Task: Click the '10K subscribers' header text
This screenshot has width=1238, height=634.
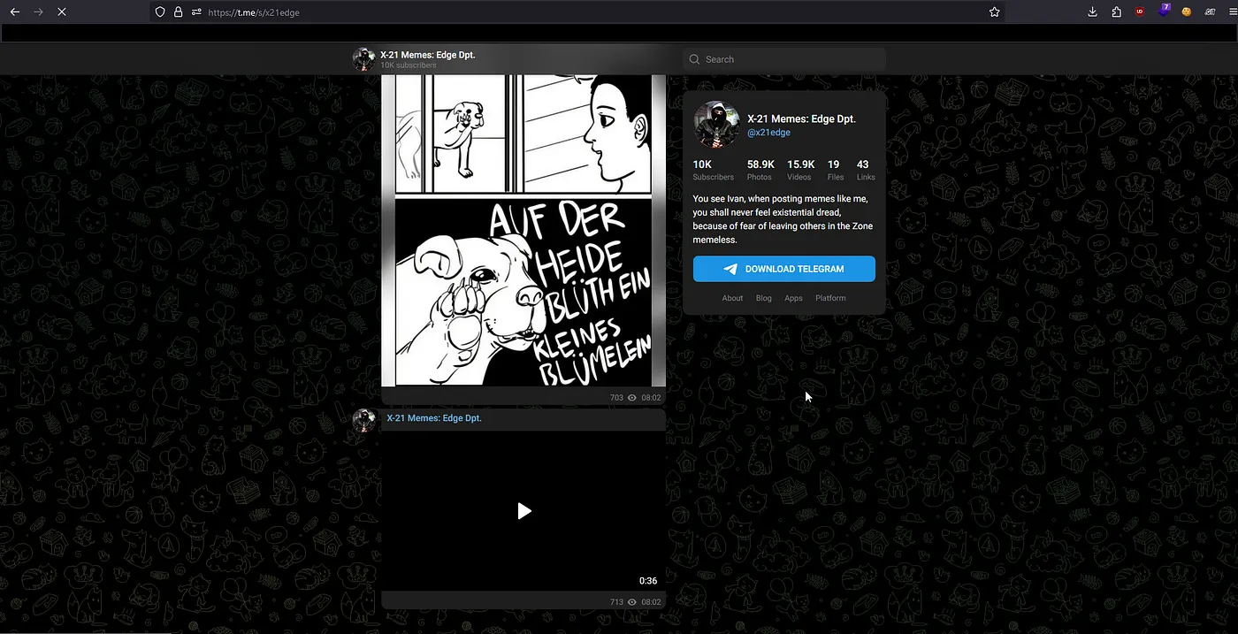Action: [x=408, y=65]
